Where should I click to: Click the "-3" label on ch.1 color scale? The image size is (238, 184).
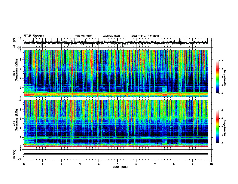[221, 61]
